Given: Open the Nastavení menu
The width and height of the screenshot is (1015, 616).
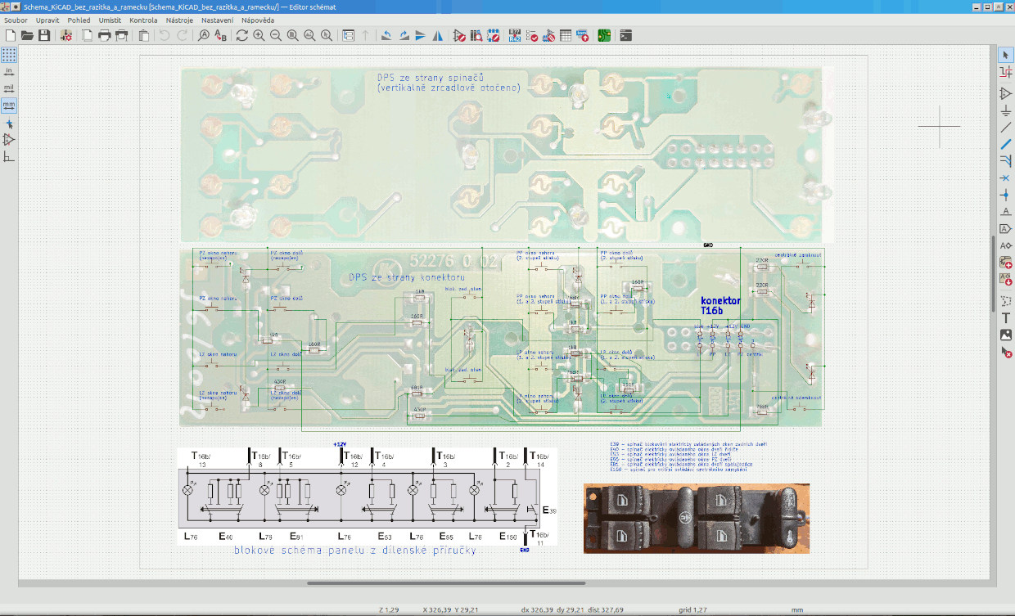Looking at the screenshot, I should [217, 20].
